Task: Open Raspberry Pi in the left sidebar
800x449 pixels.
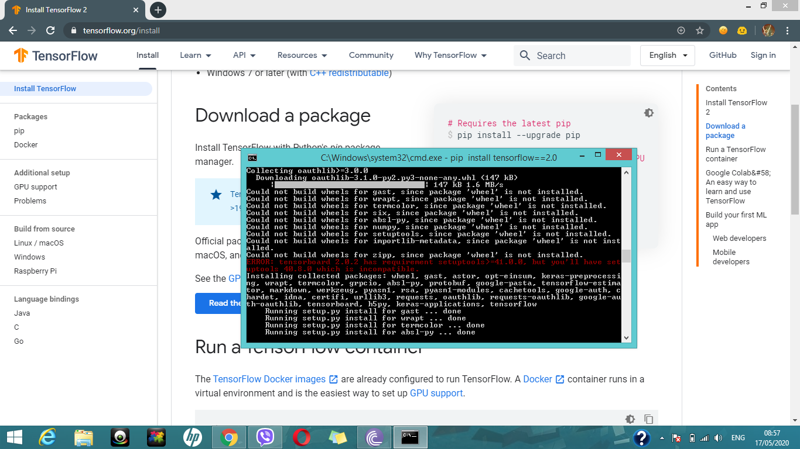Action: [35, 271]
